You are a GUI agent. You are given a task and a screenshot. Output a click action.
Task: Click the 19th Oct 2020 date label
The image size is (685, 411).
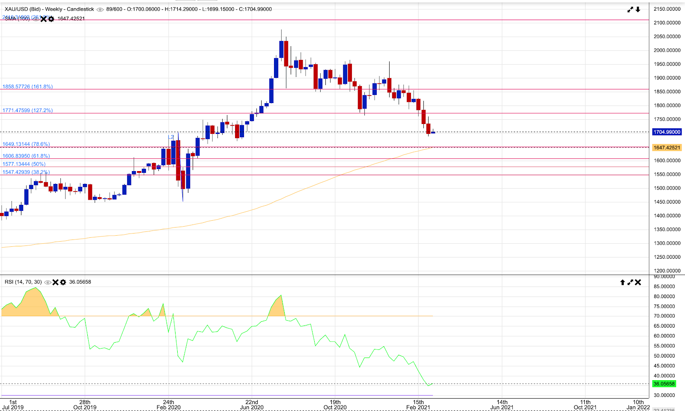[x=335, y=405]
